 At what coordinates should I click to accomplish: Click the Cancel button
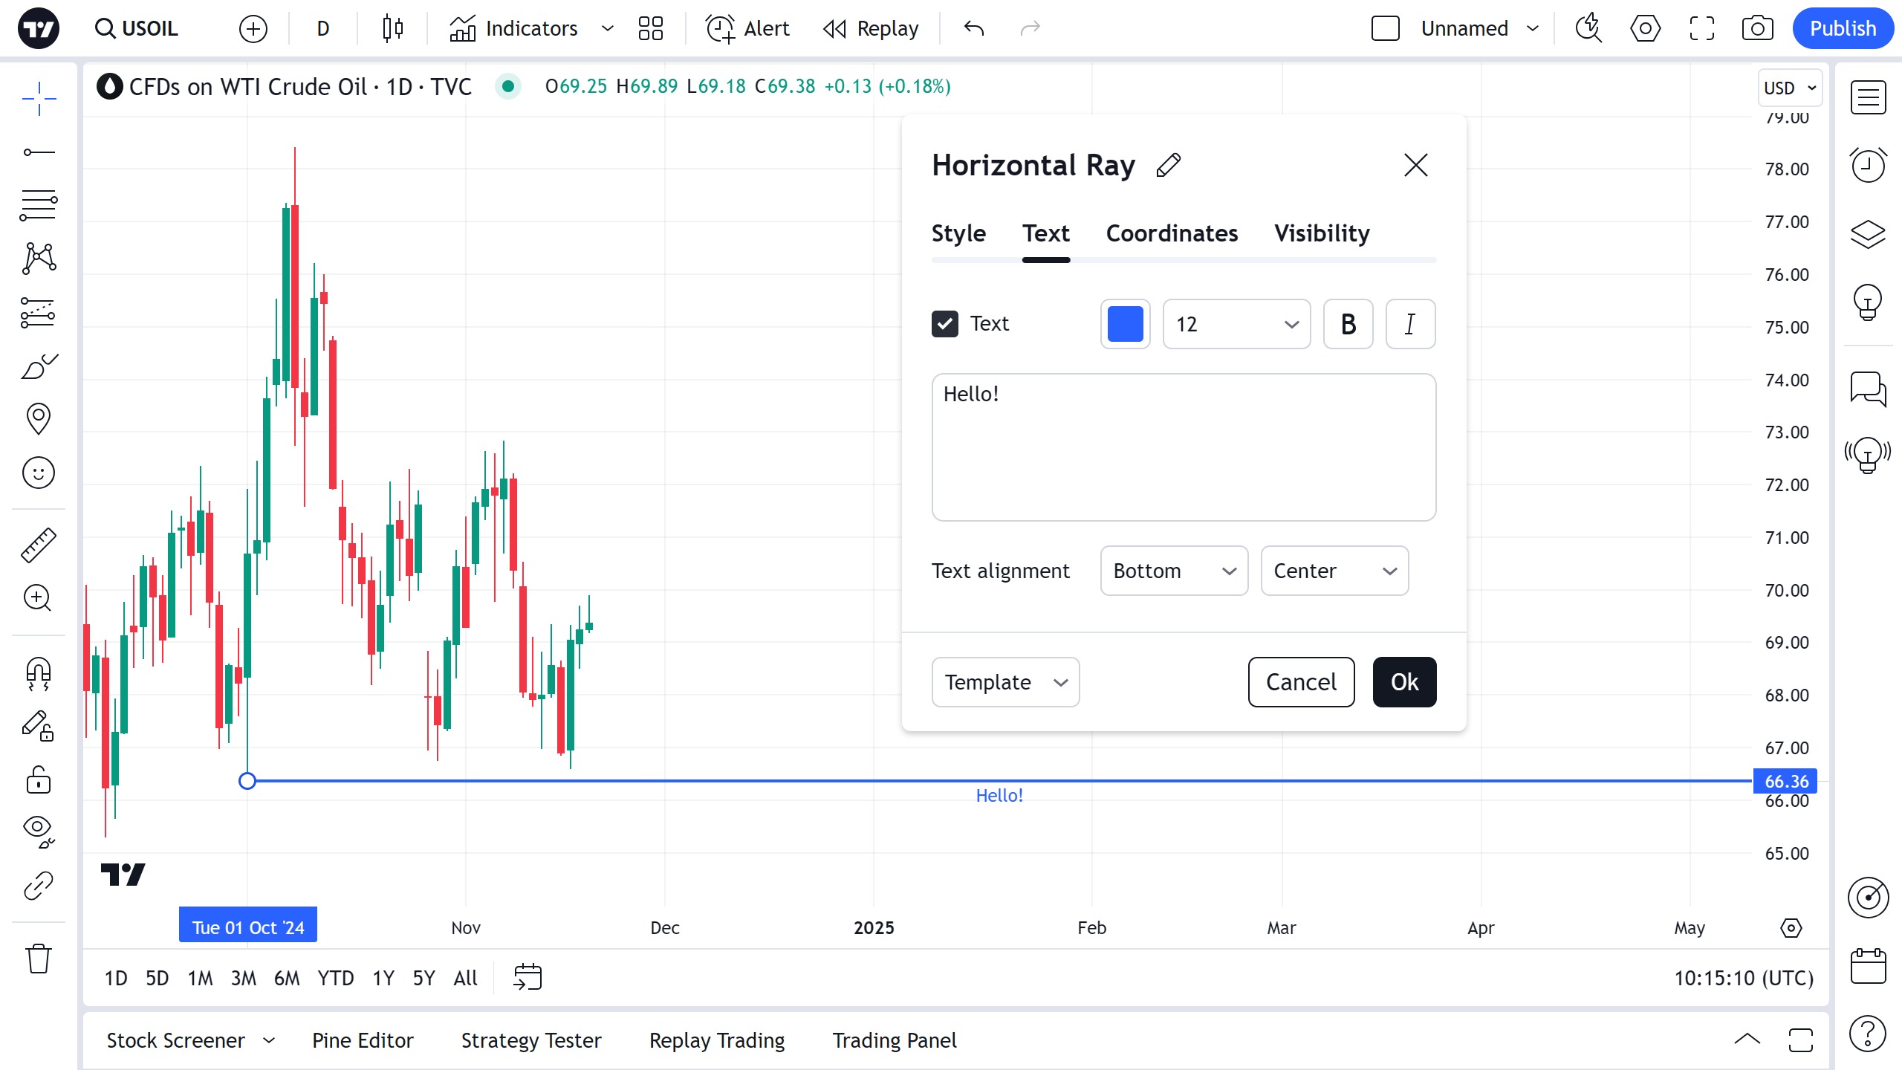[x=1300, y=682]
